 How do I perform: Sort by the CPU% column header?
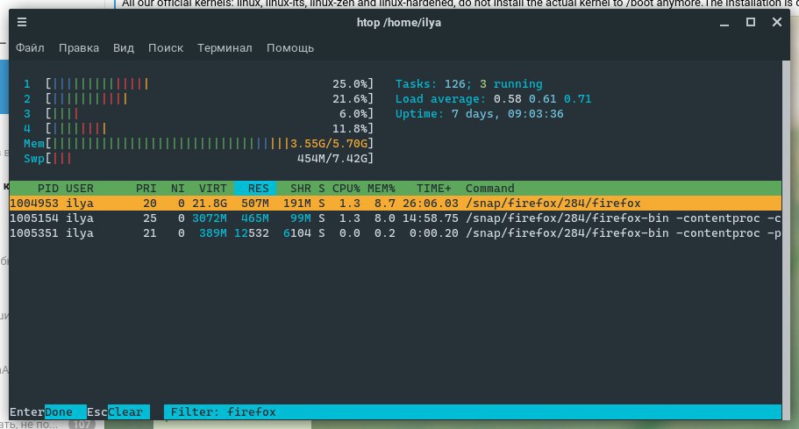(346, 188)
